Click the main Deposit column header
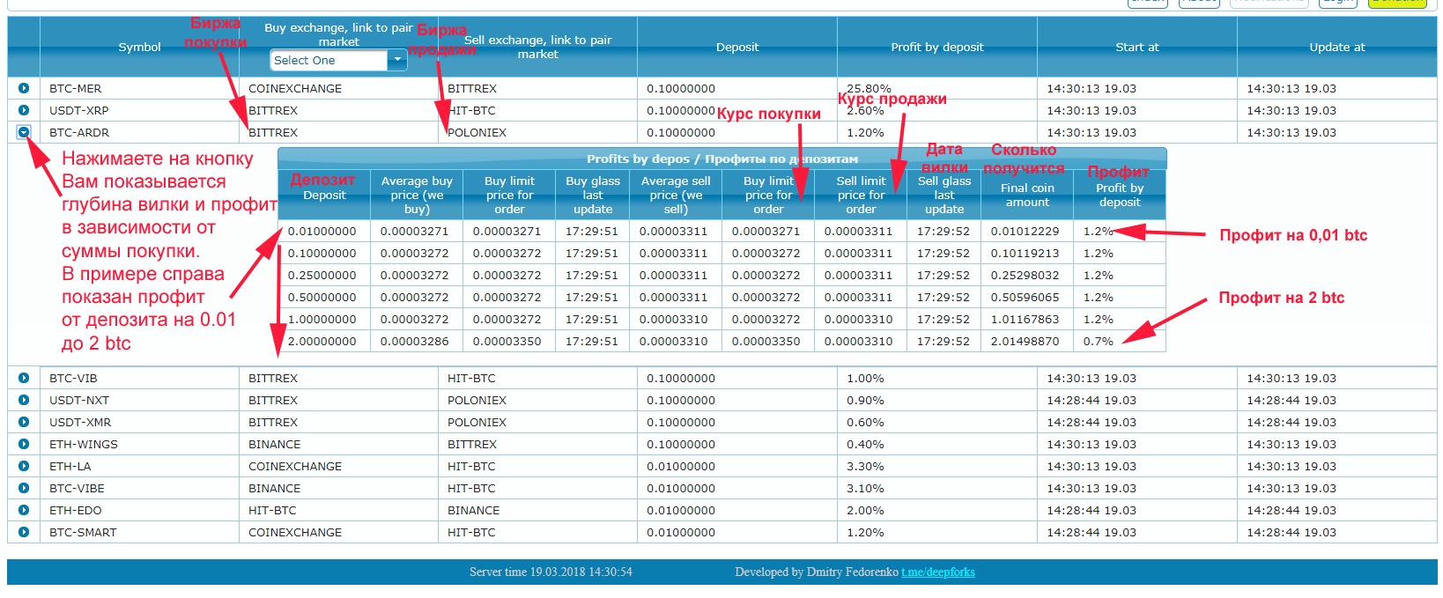Image resolution: width=1443 pixels, height=598 pixels. [737, 47]
